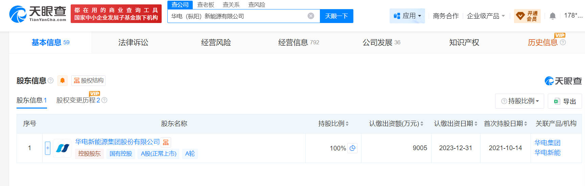
Task: Export table with 导出 button
Action: [x=565, y=101]
